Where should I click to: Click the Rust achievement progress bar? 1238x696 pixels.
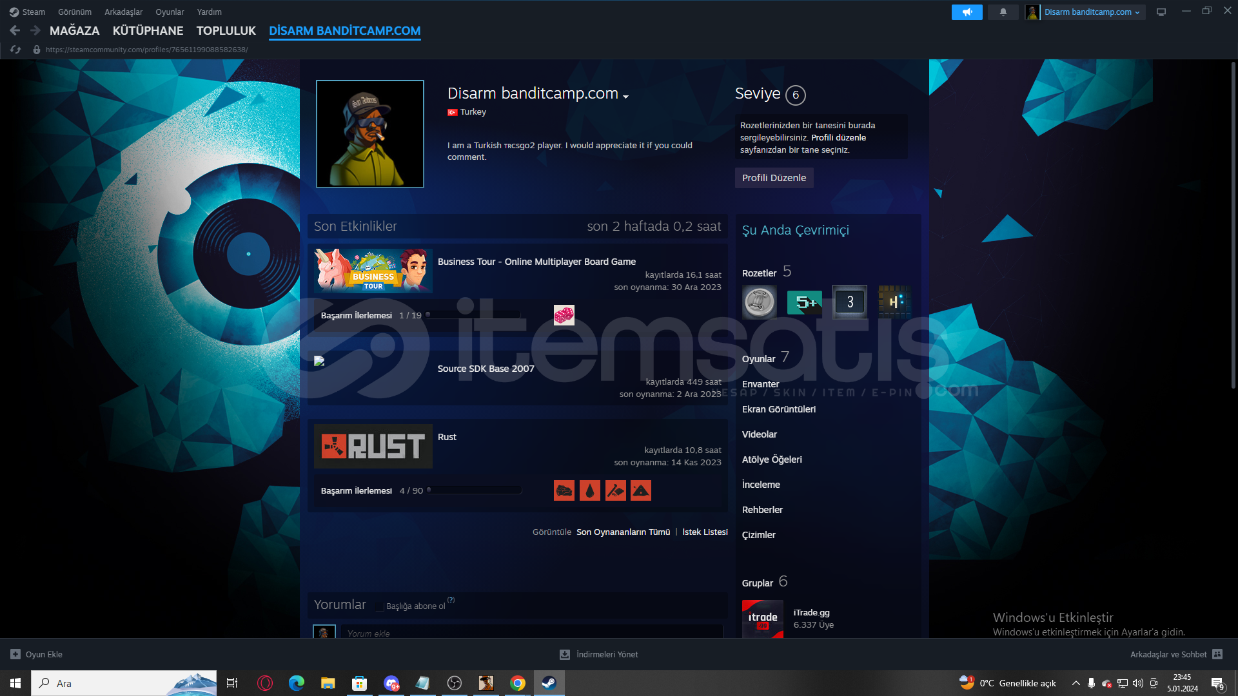click(x=474, y=490)
